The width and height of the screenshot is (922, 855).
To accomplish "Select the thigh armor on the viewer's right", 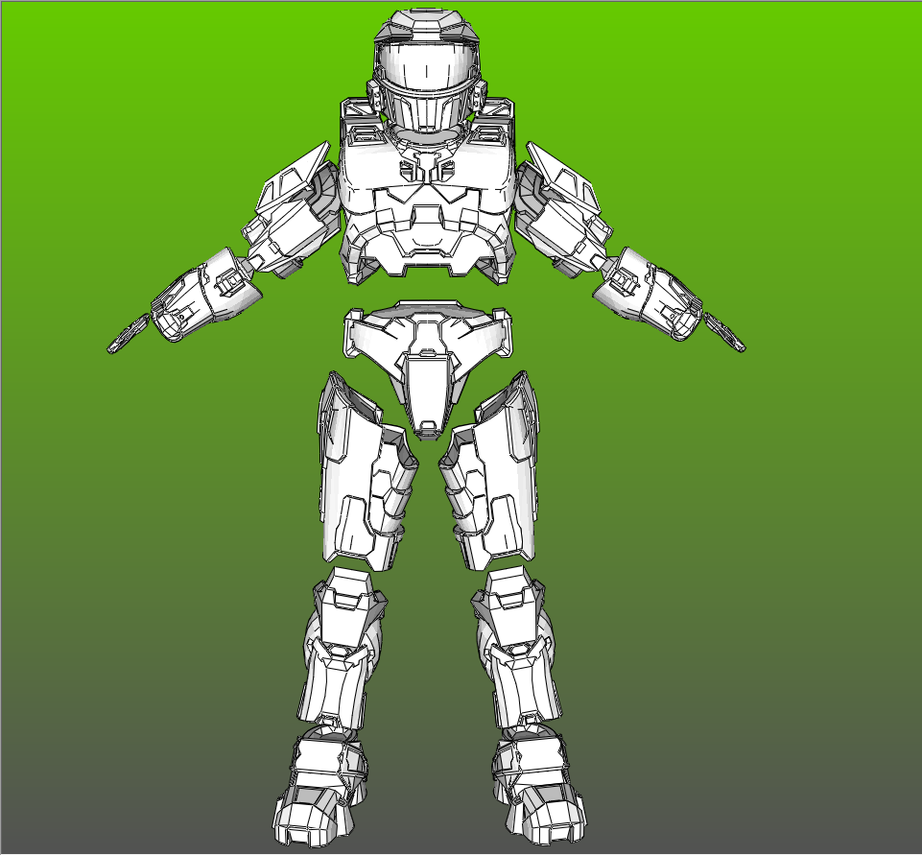I will click(489, 471).
